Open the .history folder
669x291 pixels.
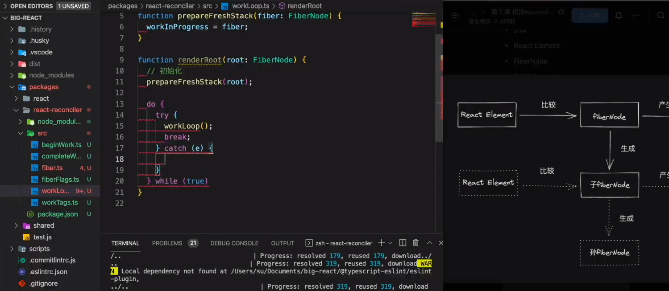click(x=40, y=29)
